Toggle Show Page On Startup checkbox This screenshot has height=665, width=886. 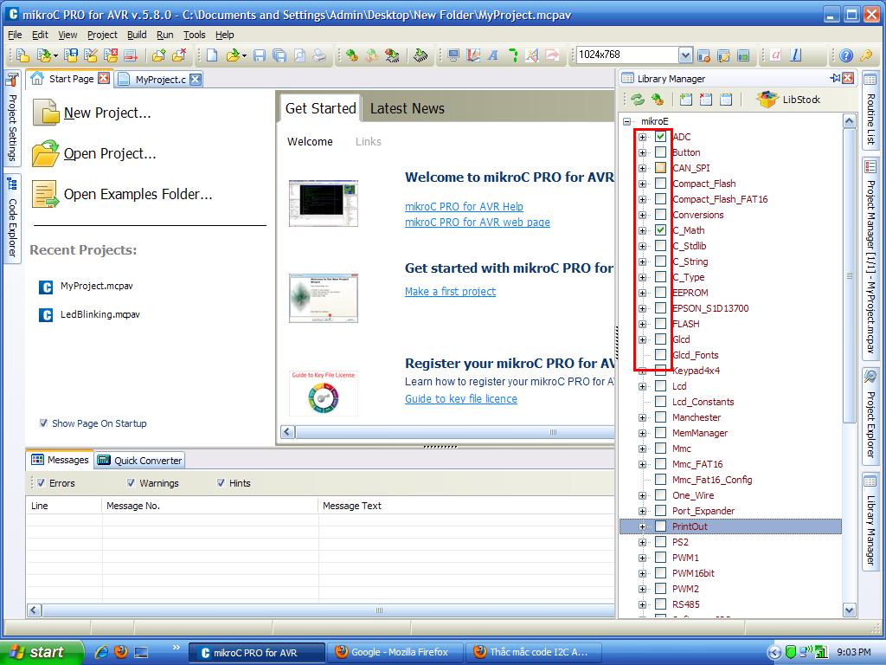pos(43,423)
